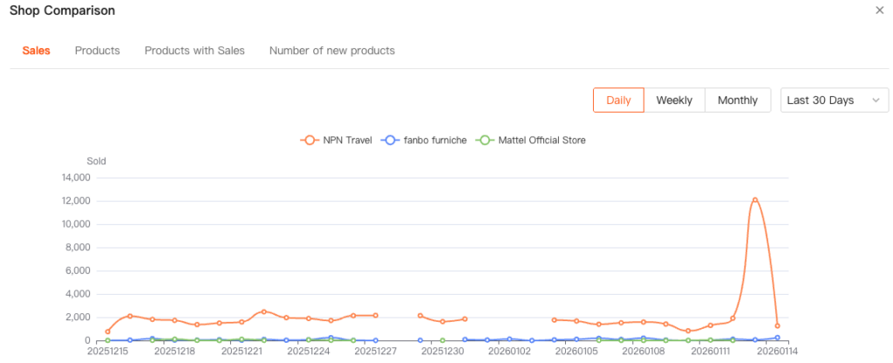Choose the Monthly view option
Screen dimensions: 893x363
click(738, 100)
